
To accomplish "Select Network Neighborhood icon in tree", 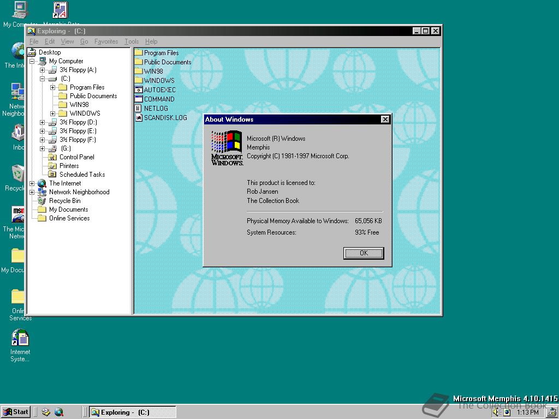I will point(42,192).
